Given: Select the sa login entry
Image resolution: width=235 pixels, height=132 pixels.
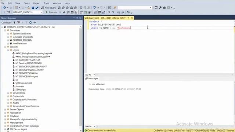Looking at the screenshot, I should [x=17, y=80].
